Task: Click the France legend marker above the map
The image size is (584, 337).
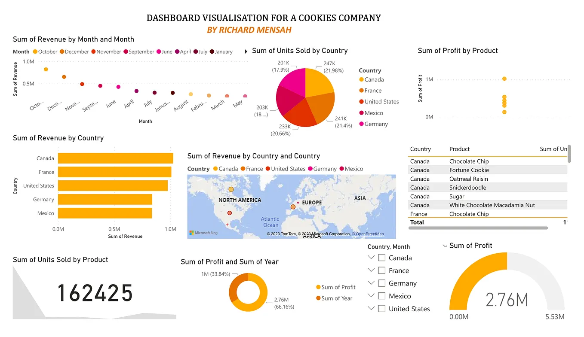Action: (243, 169)
